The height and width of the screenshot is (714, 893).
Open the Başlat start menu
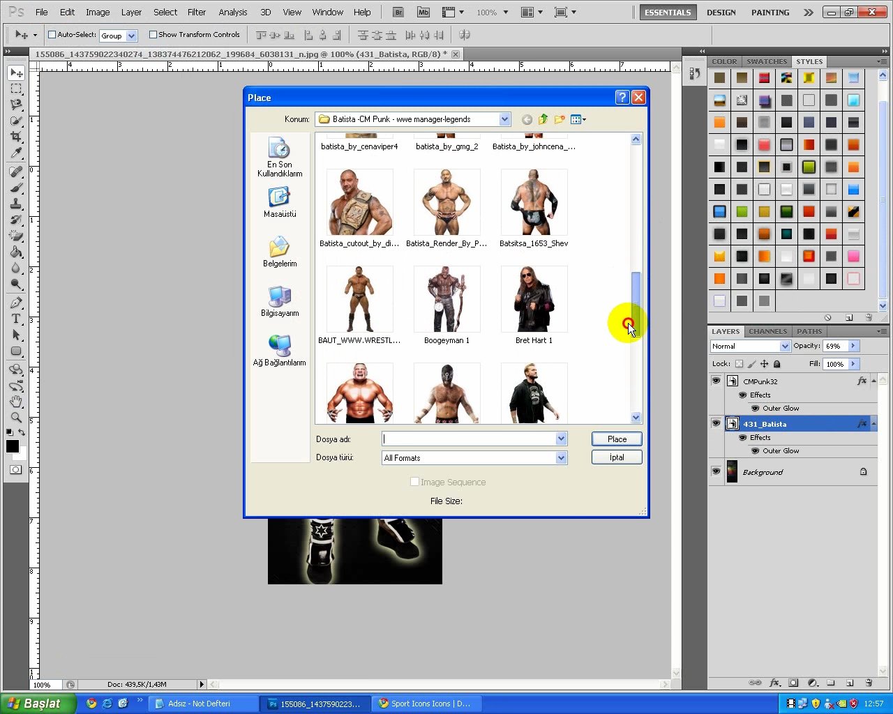click(x=38, y=703)
